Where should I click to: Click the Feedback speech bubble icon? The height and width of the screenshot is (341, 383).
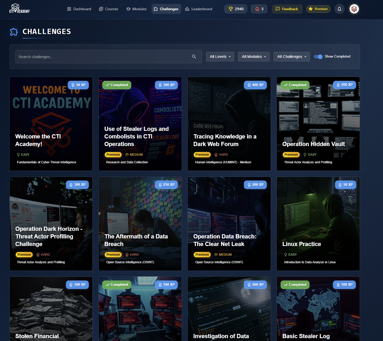coord(278,9)
